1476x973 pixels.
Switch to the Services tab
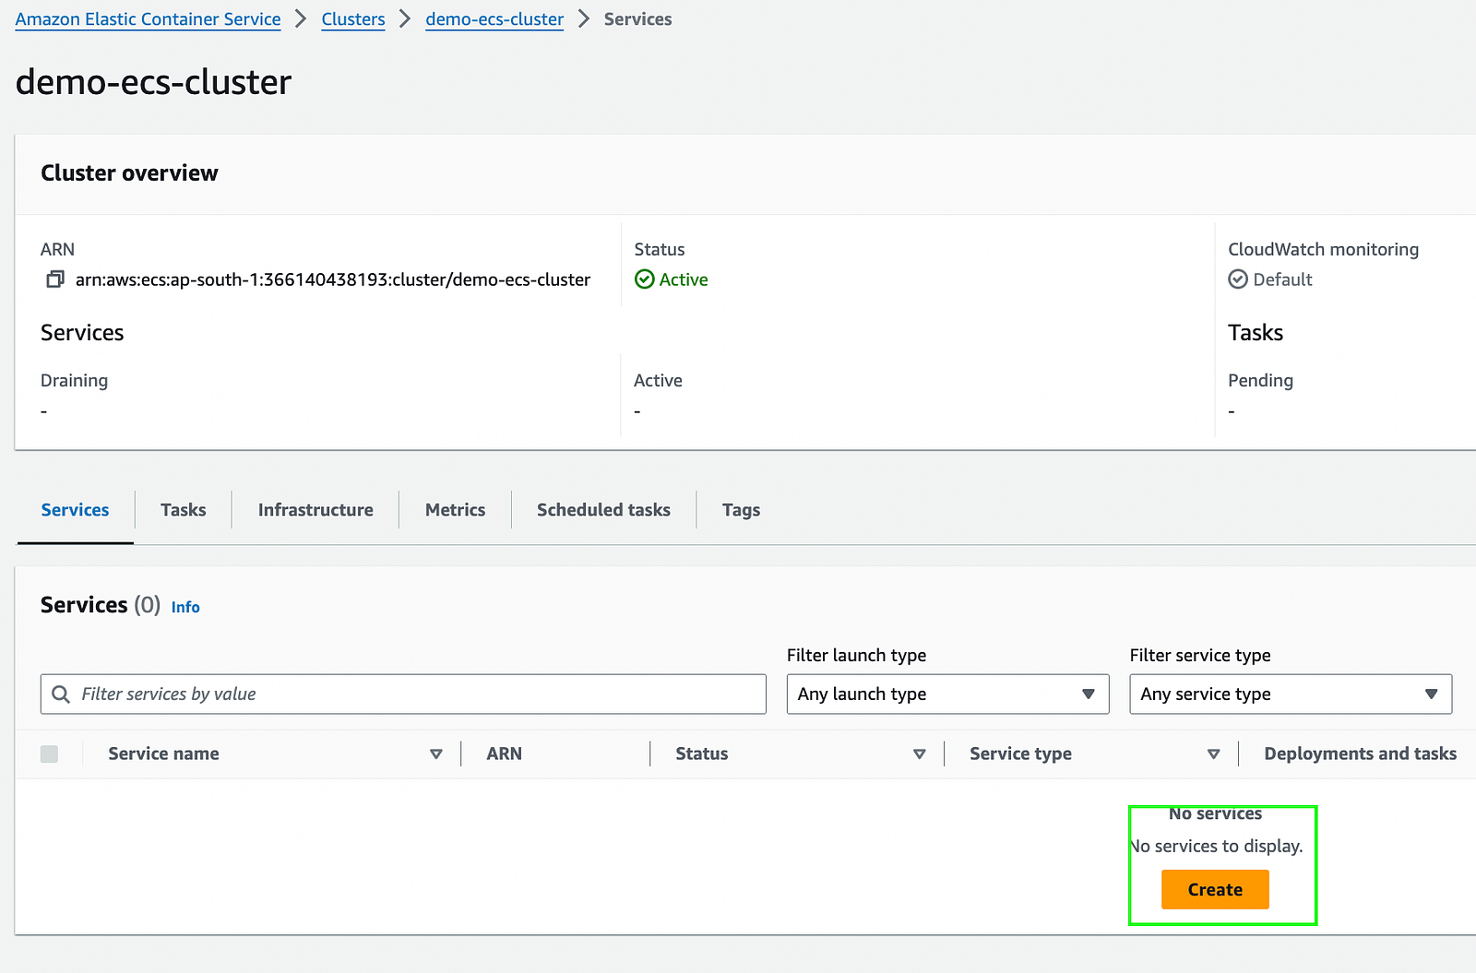point(75,510)
